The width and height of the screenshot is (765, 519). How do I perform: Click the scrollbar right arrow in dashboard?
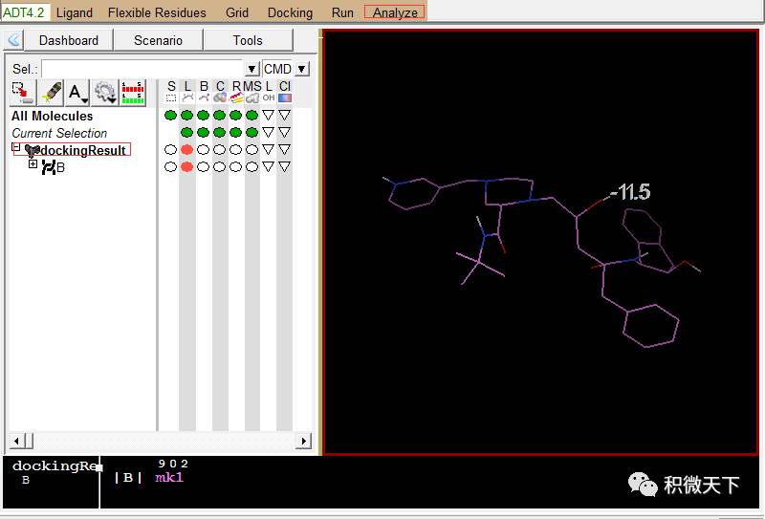coord(303,441)
